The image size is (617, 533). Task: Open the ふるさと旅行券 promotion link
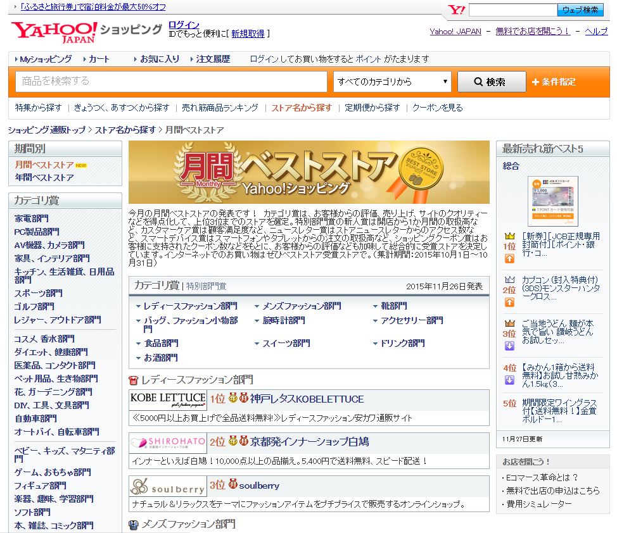click(x=93, y=7)
